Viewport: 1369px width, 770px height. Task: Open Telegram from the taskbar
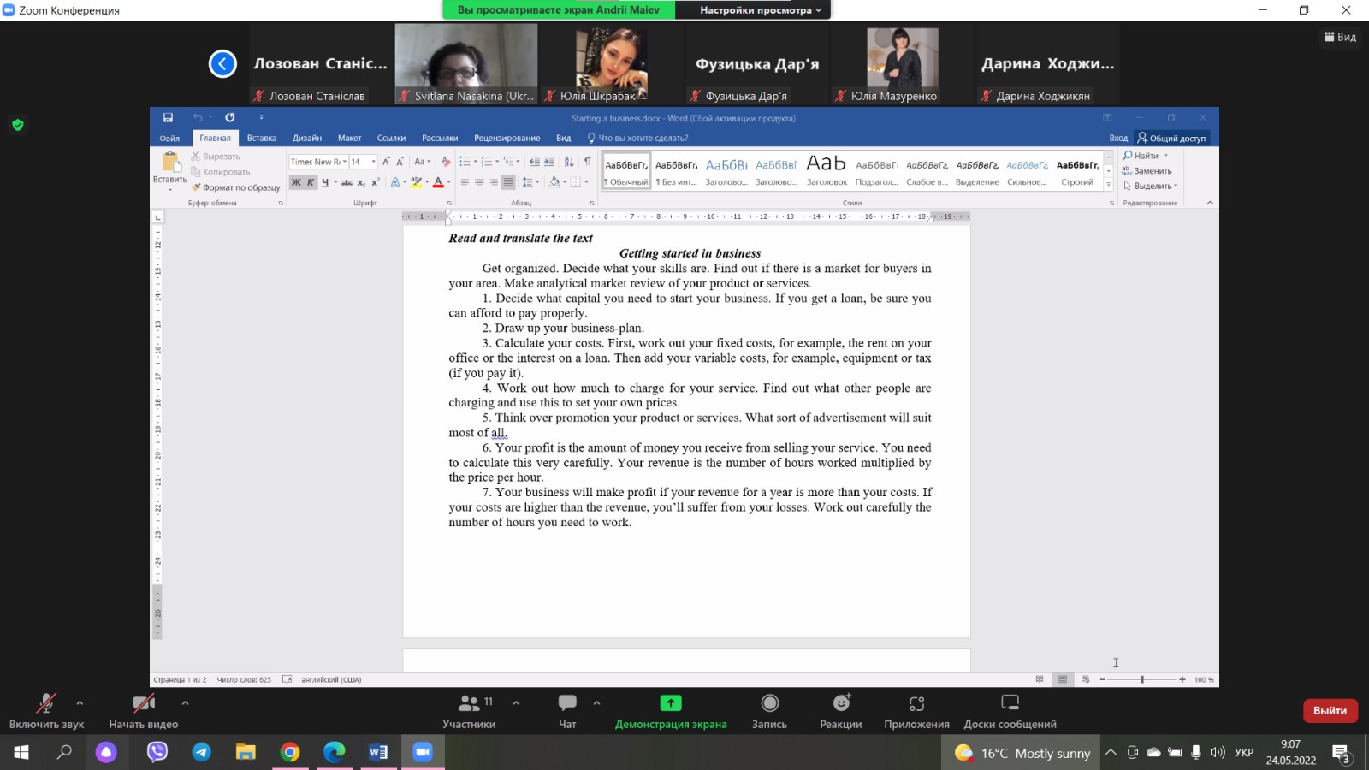[x=201, y=752]
